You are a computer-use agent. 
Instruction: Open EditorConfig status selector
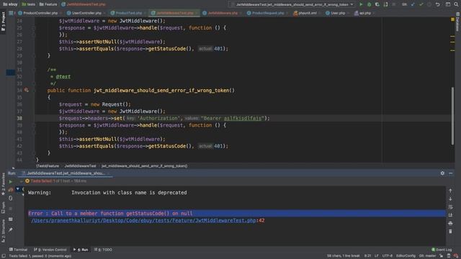[x=406, y=256]
